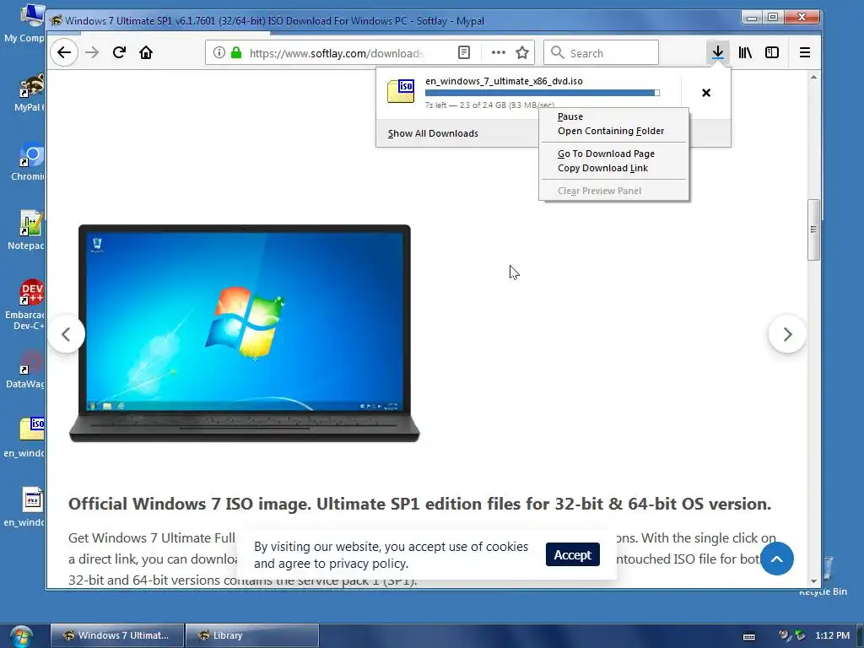Show site information icon in address bar
864x648 pixels.
pyautogui.click(x=219, y=53)
